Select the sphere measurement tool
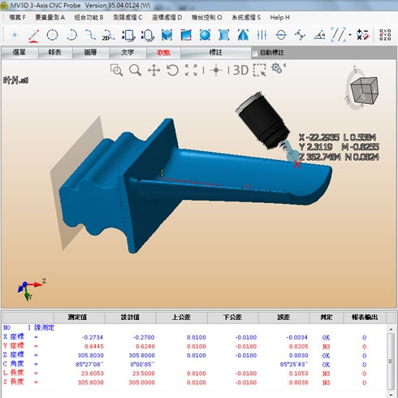The image size is (398, 398). pyautogui.click(x=205, y=35)
